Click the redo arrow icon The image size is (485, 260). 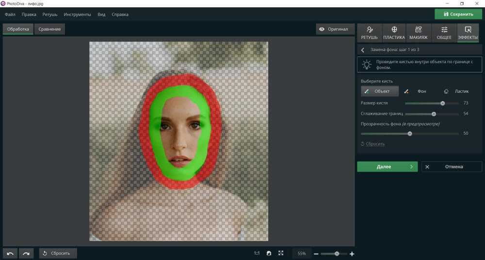(x=26, y=253)
